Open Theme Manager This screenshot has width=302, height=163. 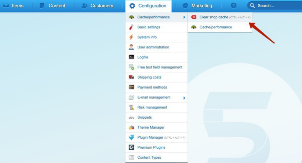pyautogui.click(x=157, y=127)
